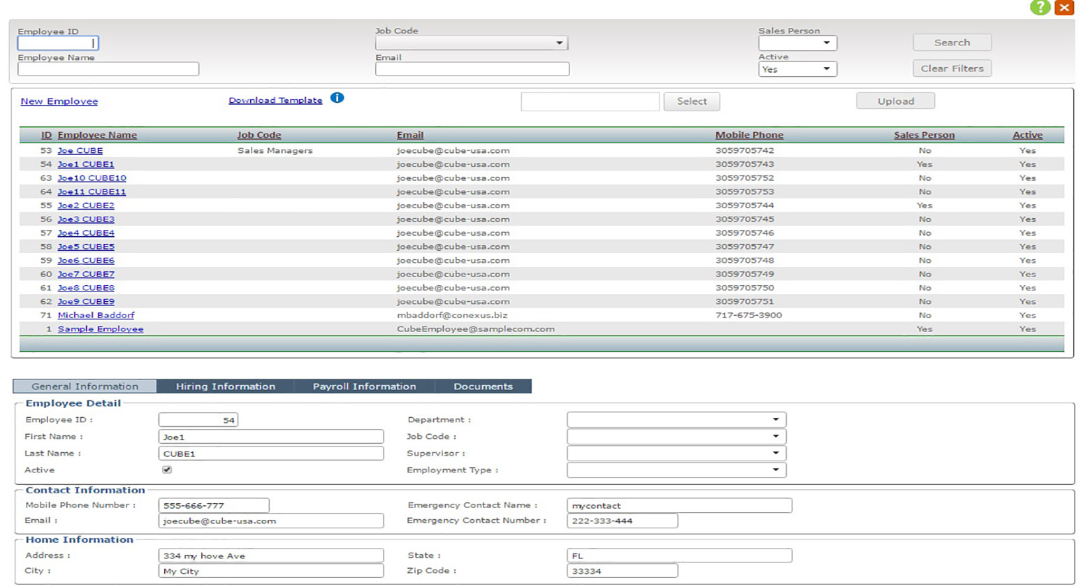This screenshot has height=587, width=1083.
Task: Toggle the Active checkbox in Employee Detail
Action: (167, 470)
